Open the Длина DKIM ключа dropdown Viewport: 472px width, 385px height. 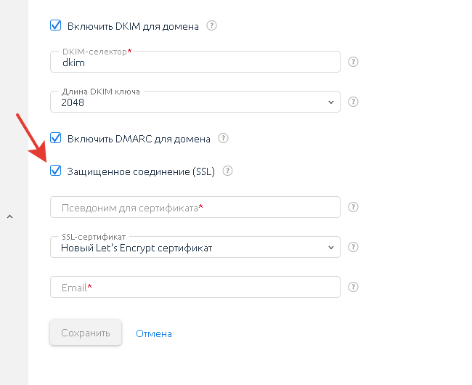195,102
